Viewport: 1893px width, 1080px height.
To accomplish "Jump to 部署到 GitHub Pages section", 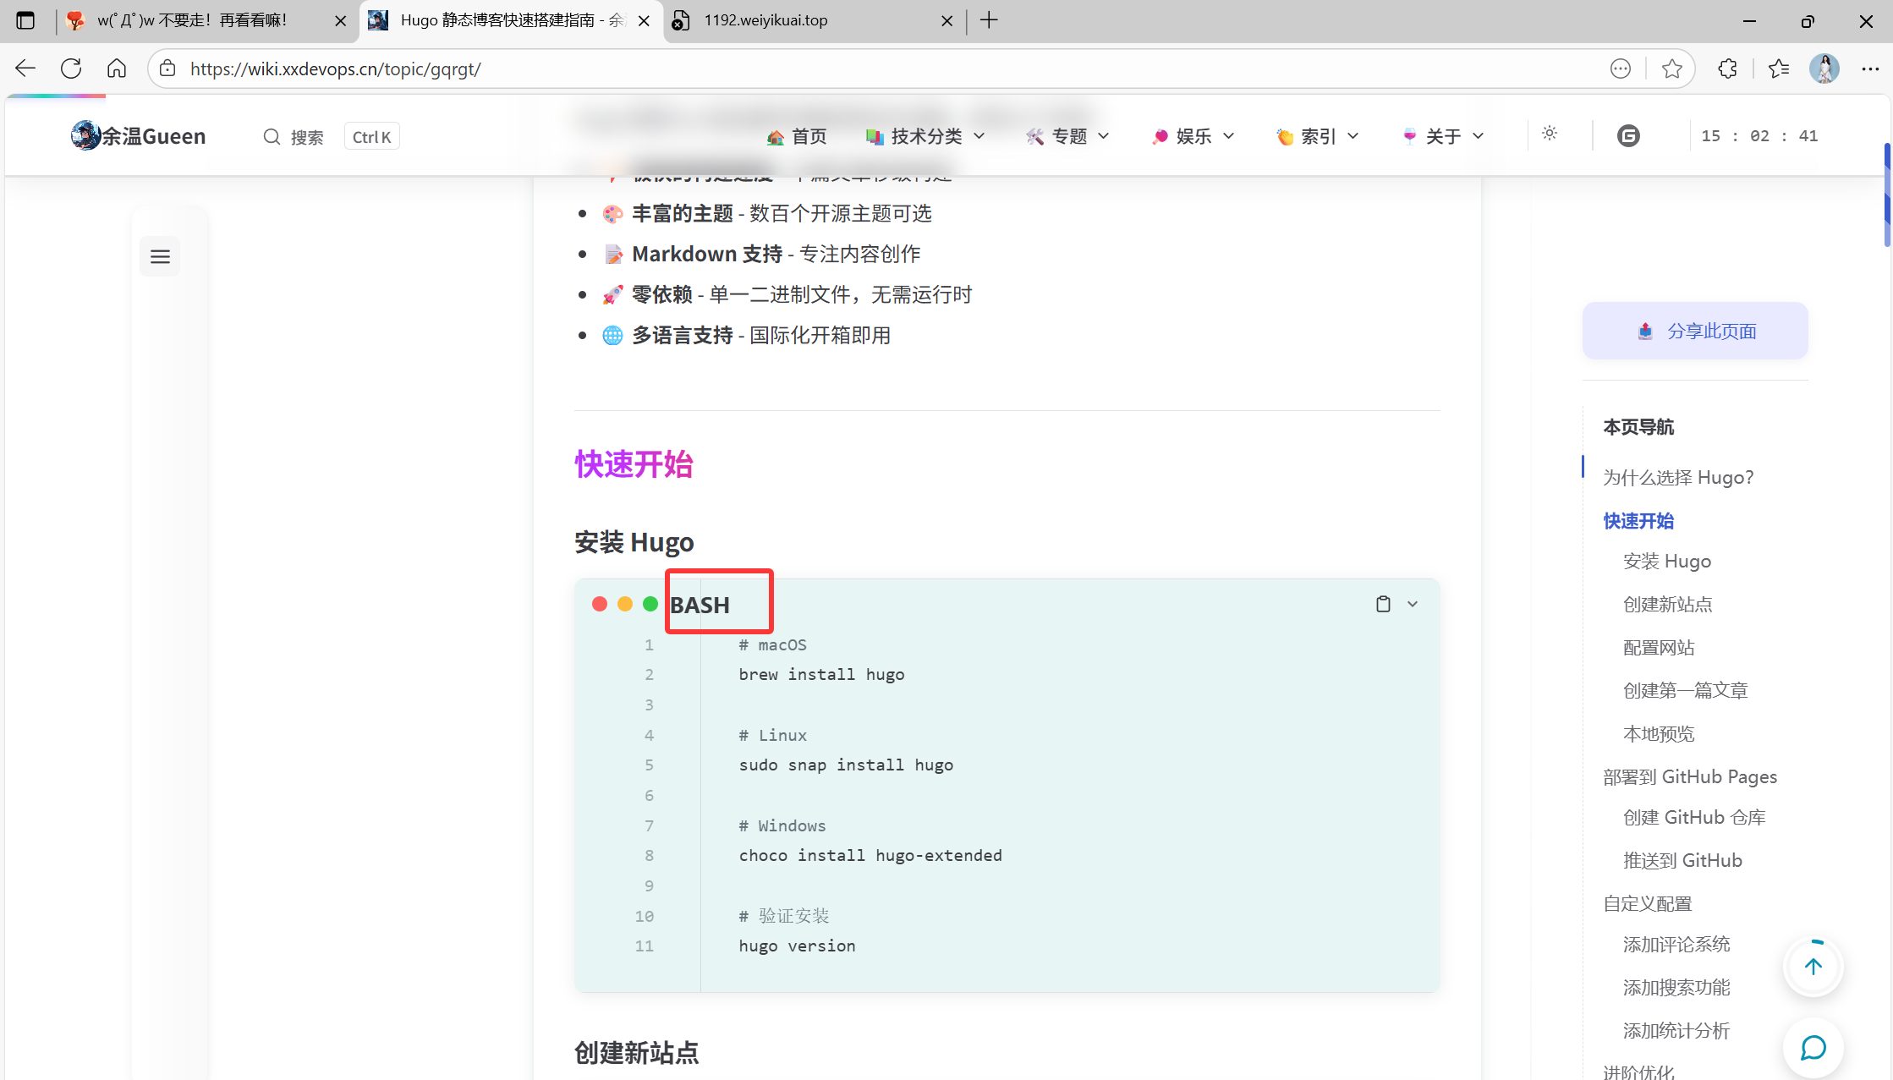I will click(x=1690, y=776).
